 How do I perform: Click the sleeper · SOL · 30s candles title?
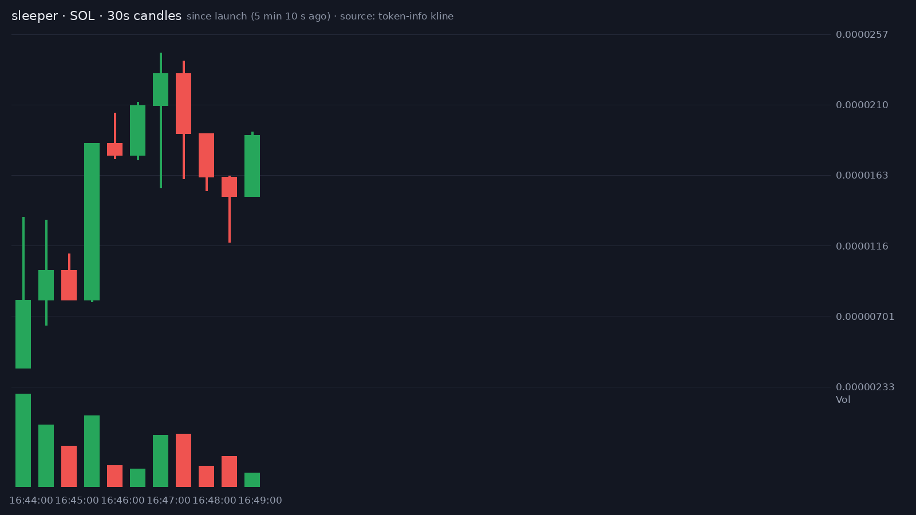(96, 16)
